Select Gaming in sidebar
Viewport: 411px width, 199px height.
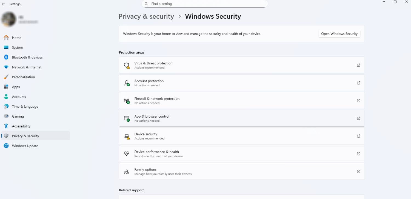36,116
